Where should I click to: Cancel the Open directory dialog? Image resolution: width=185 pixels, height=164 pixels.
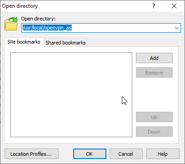click(x=126, y=154)
